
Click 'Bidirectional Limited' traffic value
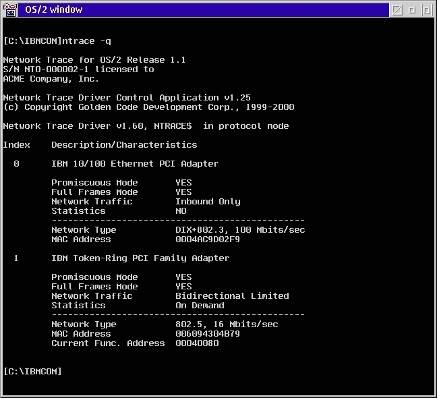click(x=232, y=296)
